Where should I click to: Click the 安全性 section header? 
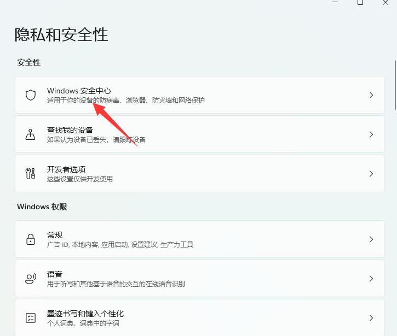29,62
